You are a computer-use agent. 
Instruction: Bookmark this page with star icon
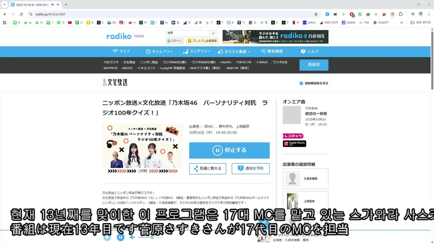tap(316, 14)
